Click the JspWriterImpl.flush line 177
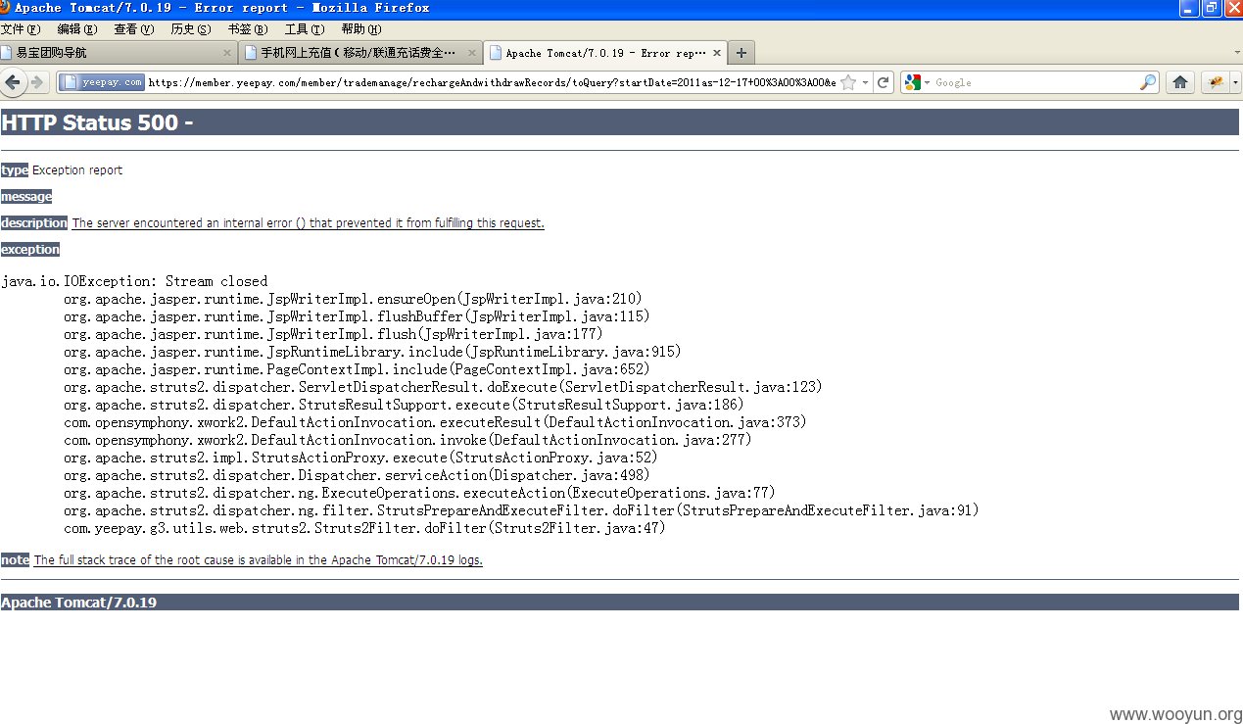 (x=333, y=334)
